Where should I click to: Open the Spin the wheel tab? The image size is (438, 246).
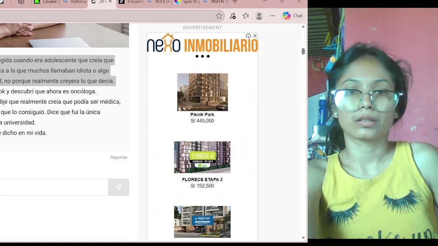(x=187, y=2)
